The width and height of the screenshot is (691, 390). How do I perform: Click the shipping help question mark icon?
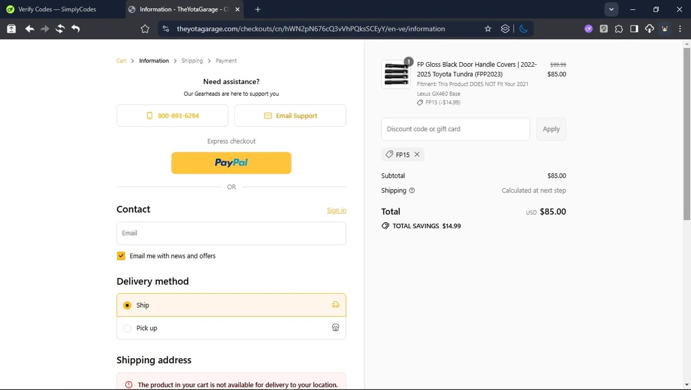click(x=412, y=191)
